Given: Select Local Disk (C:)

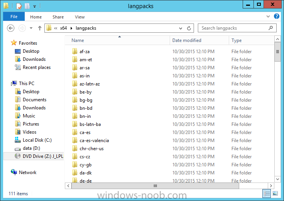Looking at the screenshot, I should click(x=37, y=140).
